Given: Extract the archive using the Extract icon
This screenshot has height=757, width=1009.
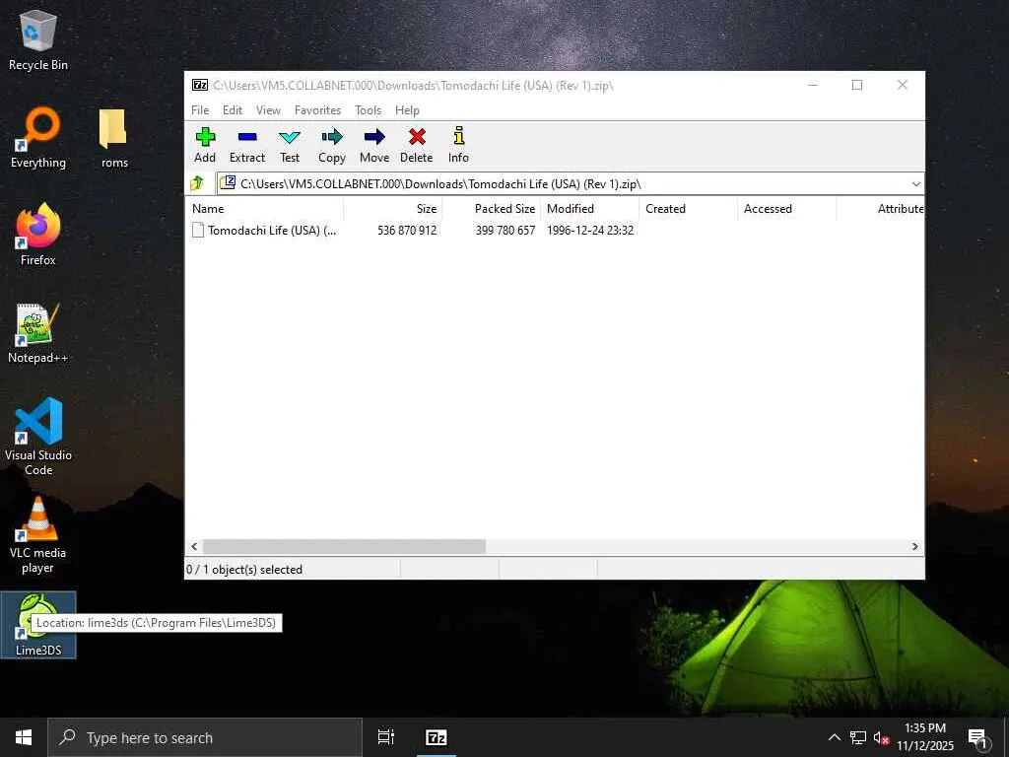Looking at the screenshot, I should point(247,145).
